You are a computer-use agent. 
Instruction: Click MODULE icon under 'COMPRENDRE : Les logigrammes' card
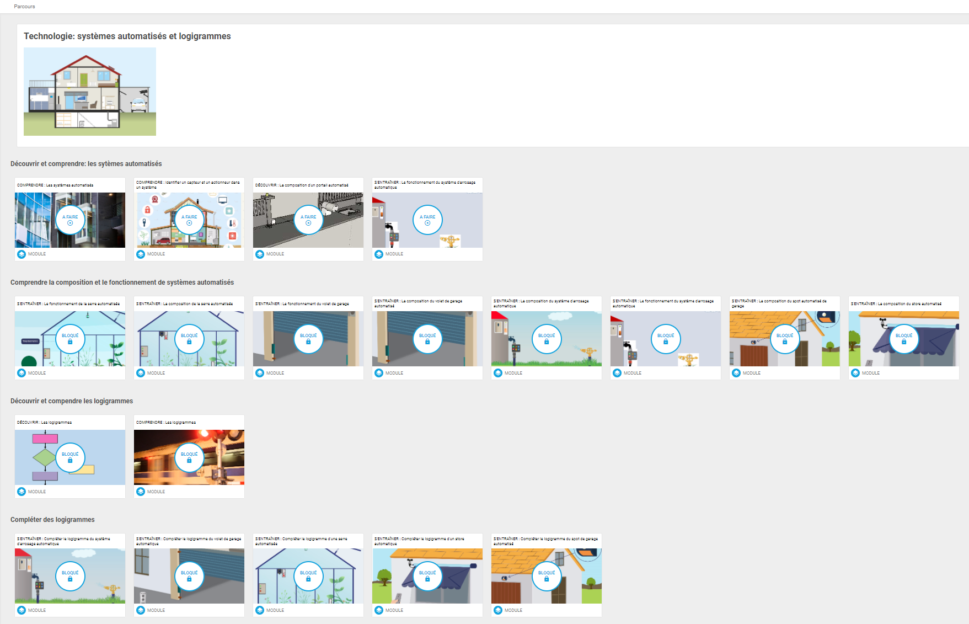point(141,492)
